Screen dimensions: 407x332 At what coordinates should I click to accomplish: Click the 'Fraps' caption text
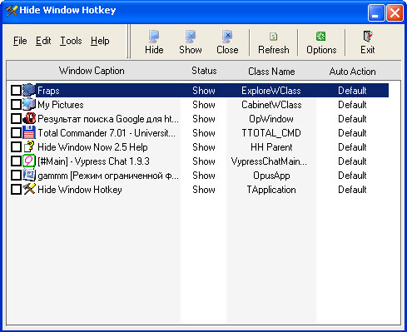[x=48, y=91]
